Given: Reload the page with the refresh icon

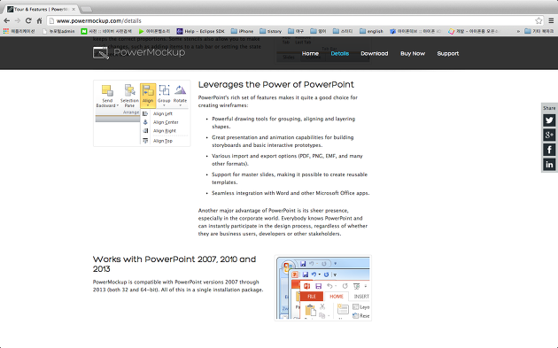Looking at the screenshot, I should (28, 20).
